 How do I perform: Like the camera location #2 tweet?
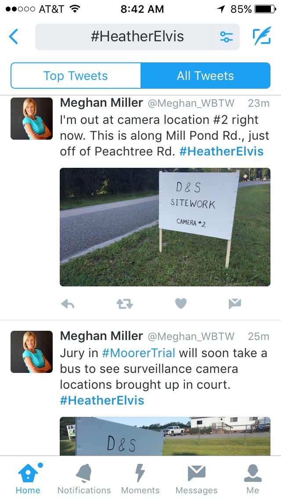coord(181,304)
